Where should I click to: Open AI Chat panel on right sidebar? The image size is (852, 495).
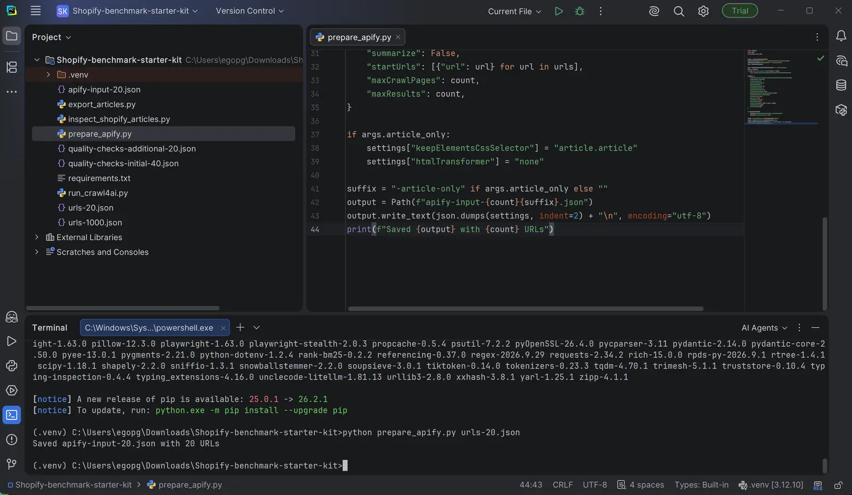(841, 60)
